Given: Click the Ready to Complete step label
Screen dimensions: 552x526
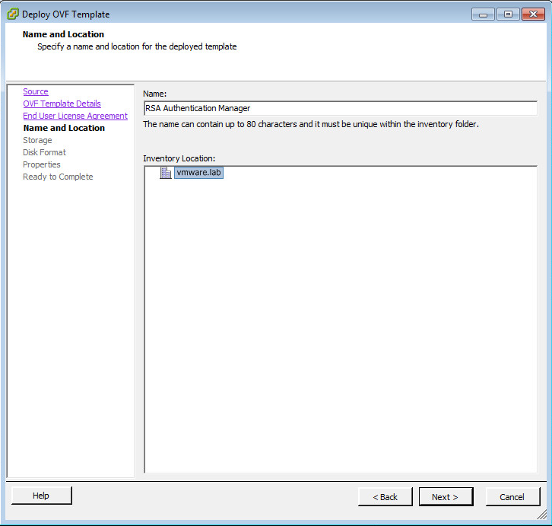Looking at the screenshot, I should point(58,177).
